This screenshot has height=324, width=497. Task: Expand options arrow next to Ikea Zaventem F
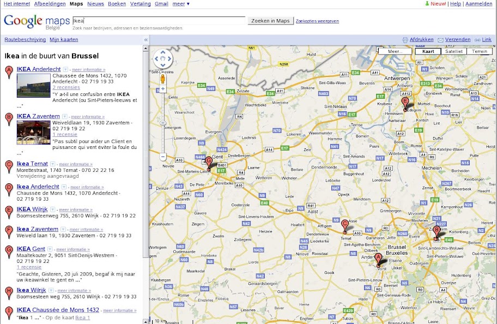(x=63, y=230)
